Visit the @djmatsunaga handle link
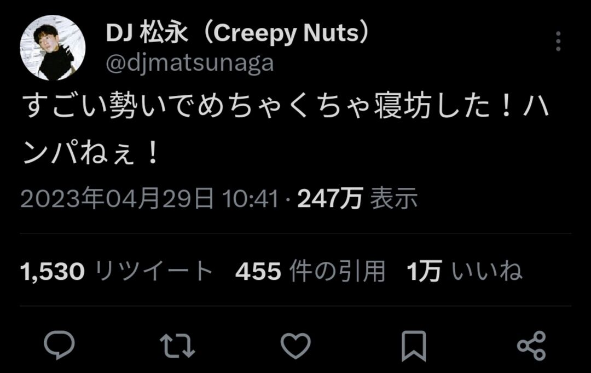The width and height of the screenshot is (591, 373). click(x=189, y=64)
